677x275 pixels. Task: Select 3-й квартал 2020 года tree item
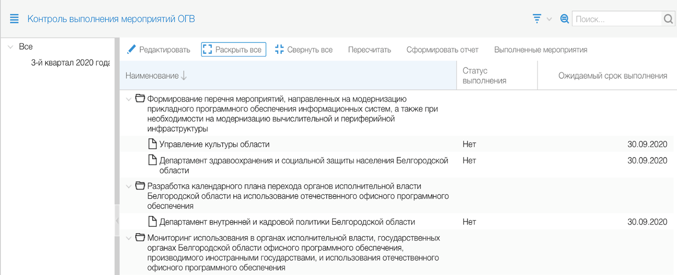pos(70,63)
